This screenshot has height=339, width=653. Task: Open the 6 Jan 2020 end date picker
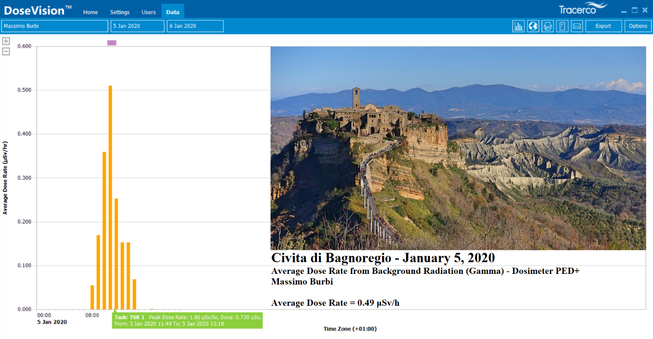(195, 26)
